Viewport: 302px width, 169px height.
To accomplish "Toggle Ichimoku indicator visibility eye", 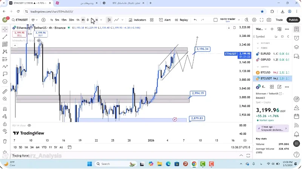I will click(39, 41).
